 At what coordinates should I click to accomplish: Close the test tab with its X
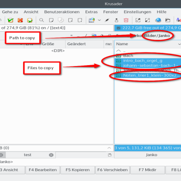pyautogui.click(x=51, y=155)
